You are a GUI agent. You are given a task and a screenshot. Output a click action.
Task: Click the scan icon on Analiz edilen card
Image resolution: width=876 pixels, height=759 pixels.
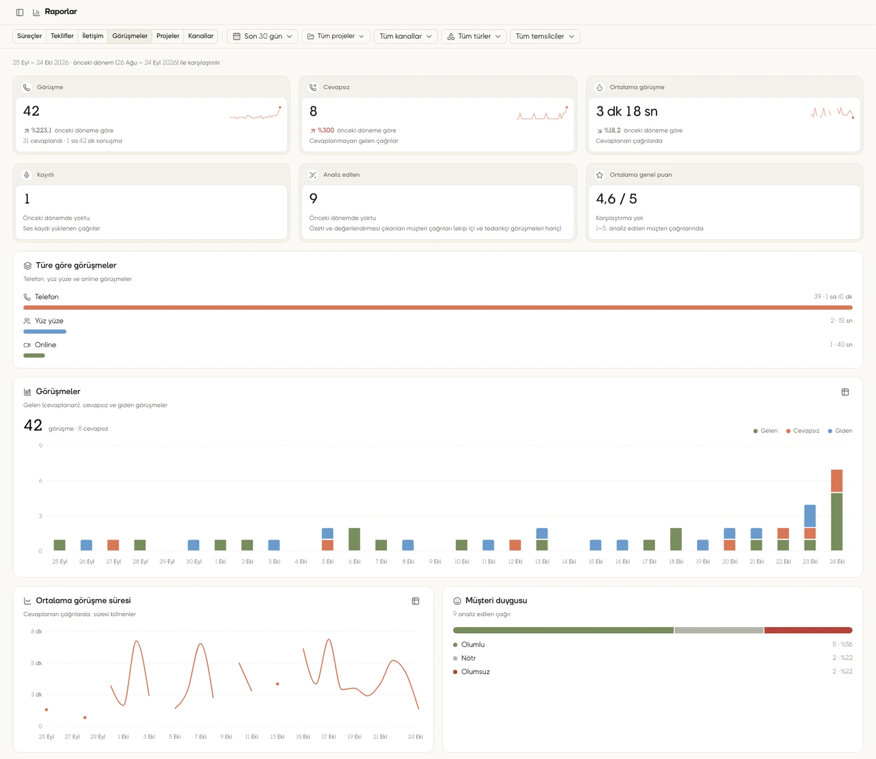coord(313,175)
